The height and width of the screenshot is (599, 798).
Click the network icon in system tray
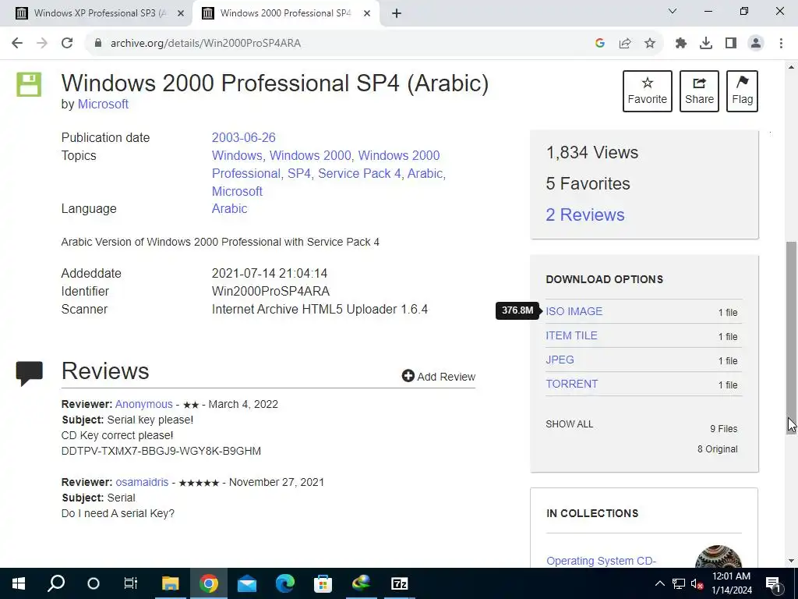[679, 583]
